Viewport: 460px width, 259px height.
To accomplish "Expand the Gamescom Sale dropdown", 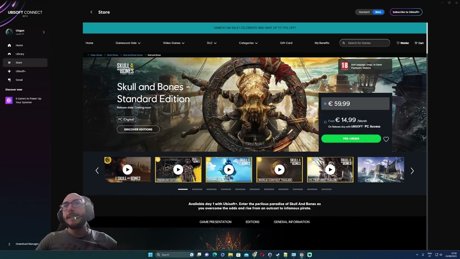I will [128, 43].
